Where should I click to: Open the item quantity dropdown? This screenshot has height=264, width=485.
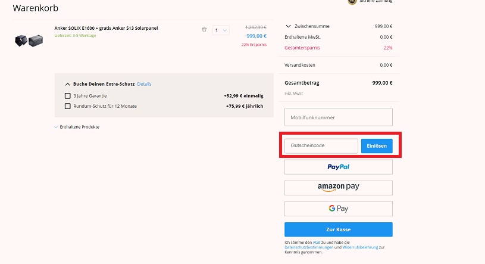[x=220, y=30]
